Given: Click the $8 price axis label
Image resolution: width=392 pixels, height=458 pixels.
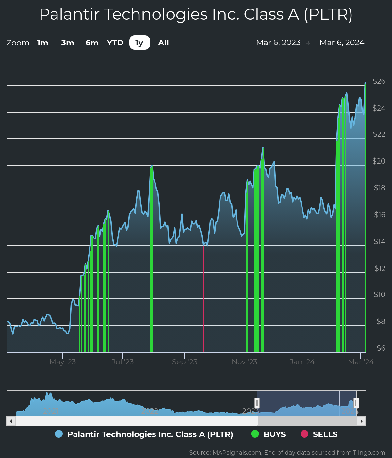Looking at the screenshot, I should click(381, 321).
